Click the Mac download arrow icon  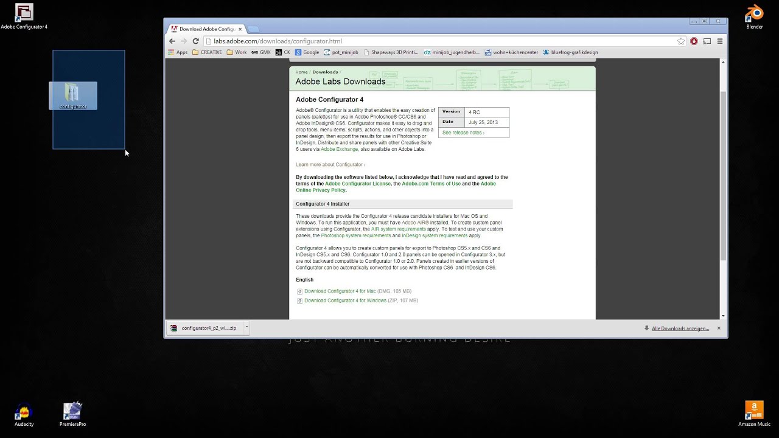click(x=299, y=291)
